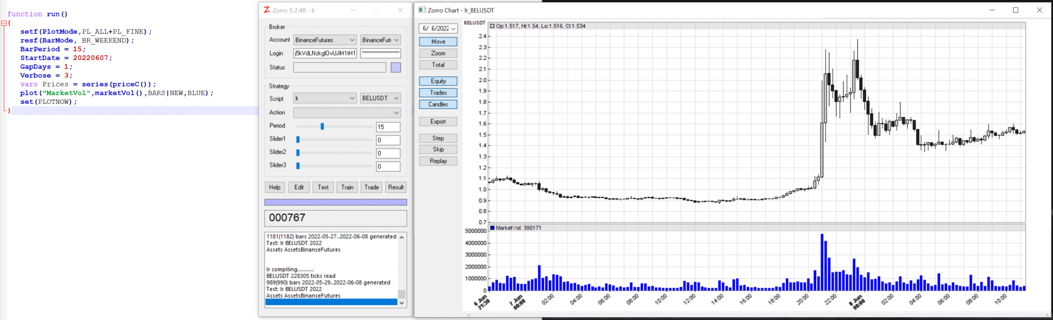Maximize the Zorro Chart window
1053x320 pixels.
pos(1015,10)
